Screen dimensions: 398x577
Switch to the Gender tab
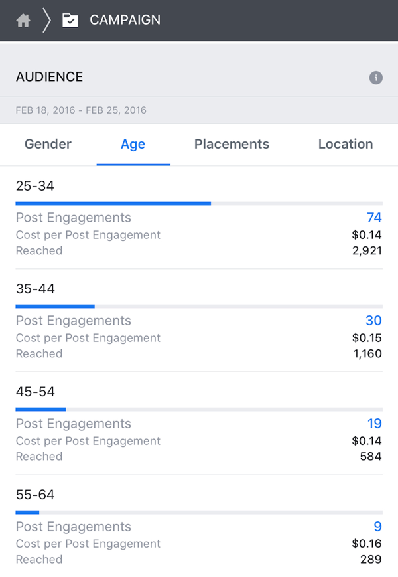coord(48,144)
